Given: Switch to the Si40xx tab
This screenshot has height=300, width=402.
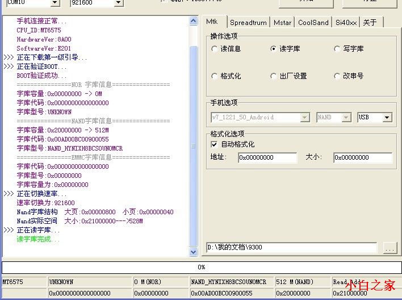Looking at the screenshot, I should pos(346,23).
